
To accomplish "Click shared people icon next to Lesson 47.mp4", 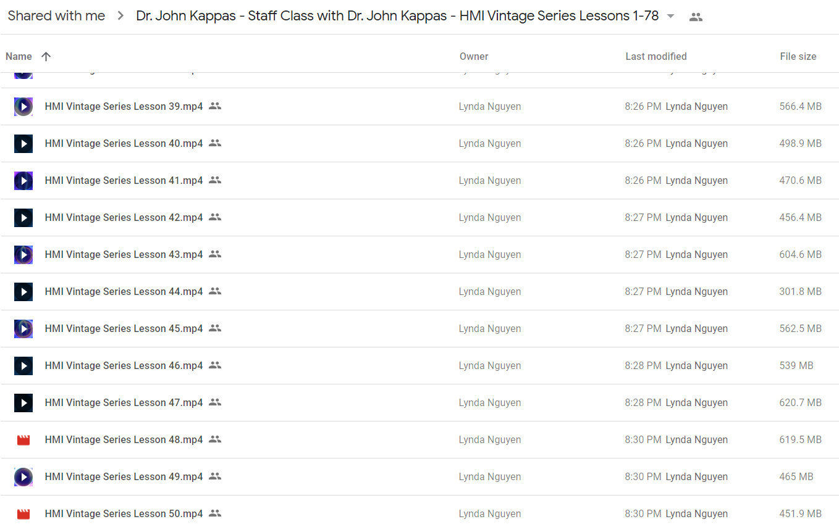I will [215, 402].
